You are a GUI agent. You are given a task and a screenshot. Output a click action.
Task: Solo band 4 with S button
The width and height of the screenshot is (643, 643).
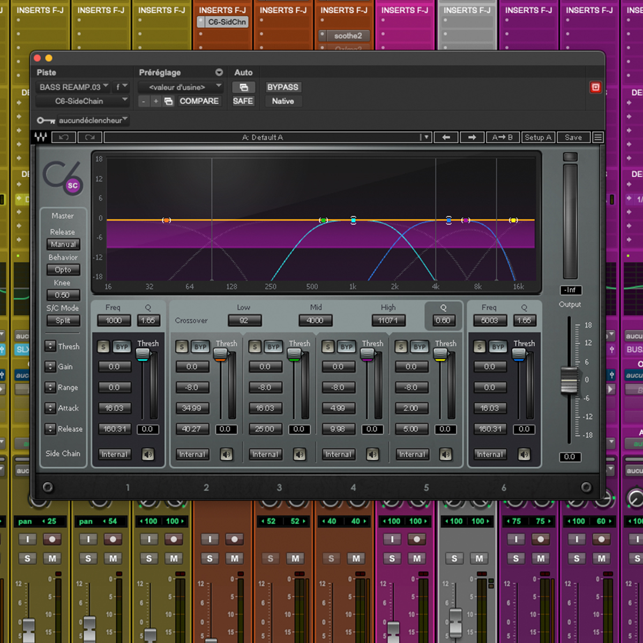coord(328,347)
